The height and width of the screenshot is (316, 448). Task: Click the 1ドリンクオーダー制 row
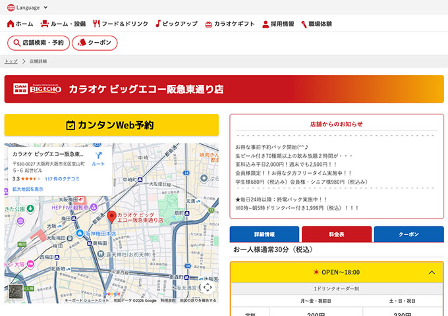click(337, 289)
